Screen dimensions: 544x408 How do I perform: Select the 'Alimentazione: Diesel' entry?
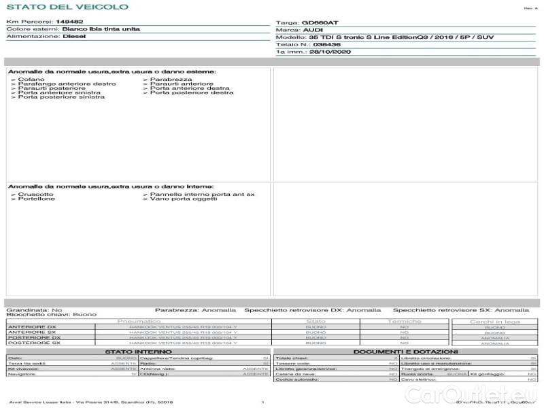tap(46, 36)
